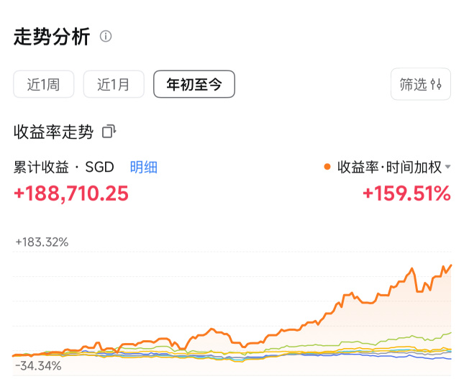Screen dimensions: 464x379
Task: Tap the +188,710.25 cumulative profit value
Action: pyautogui.click(x=71, y=193)
